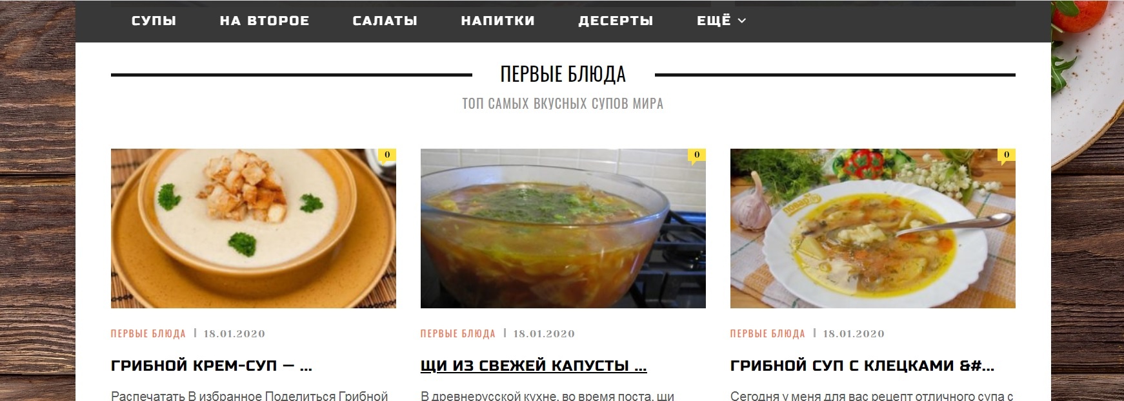
Task: Open the ДЕСЕРТЫ menu item
Action: [616, 21]
